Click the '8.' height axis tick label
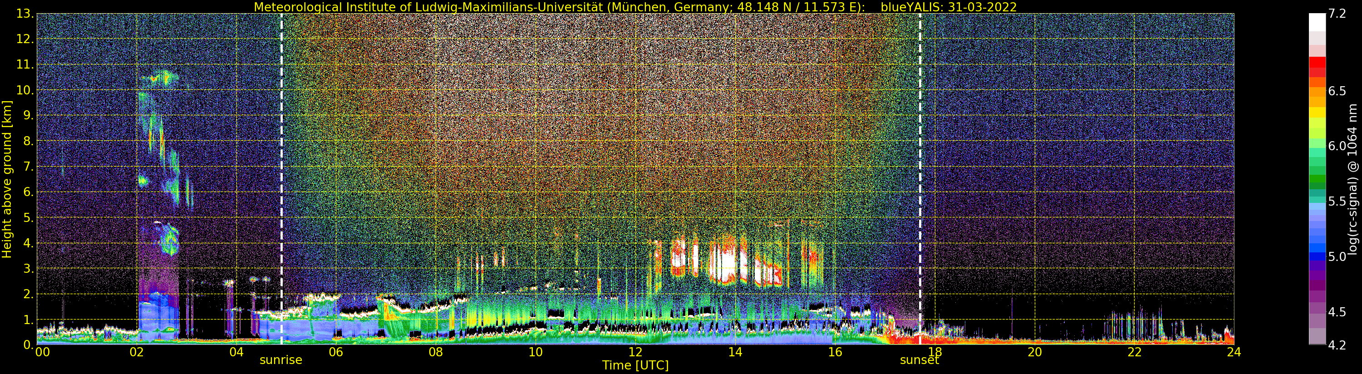The image size is (1362, 374). (x=29, y=141)
